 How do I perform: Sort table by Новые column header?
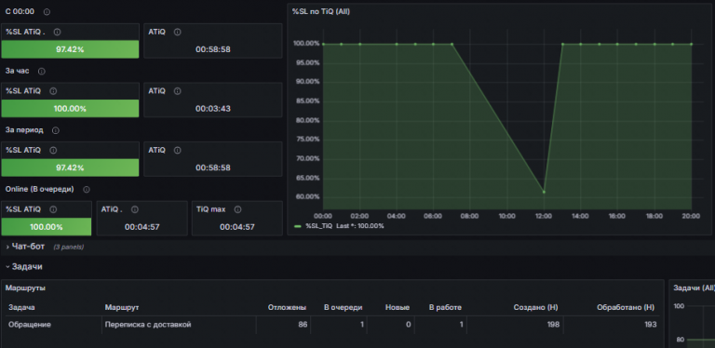click(398, 307)
